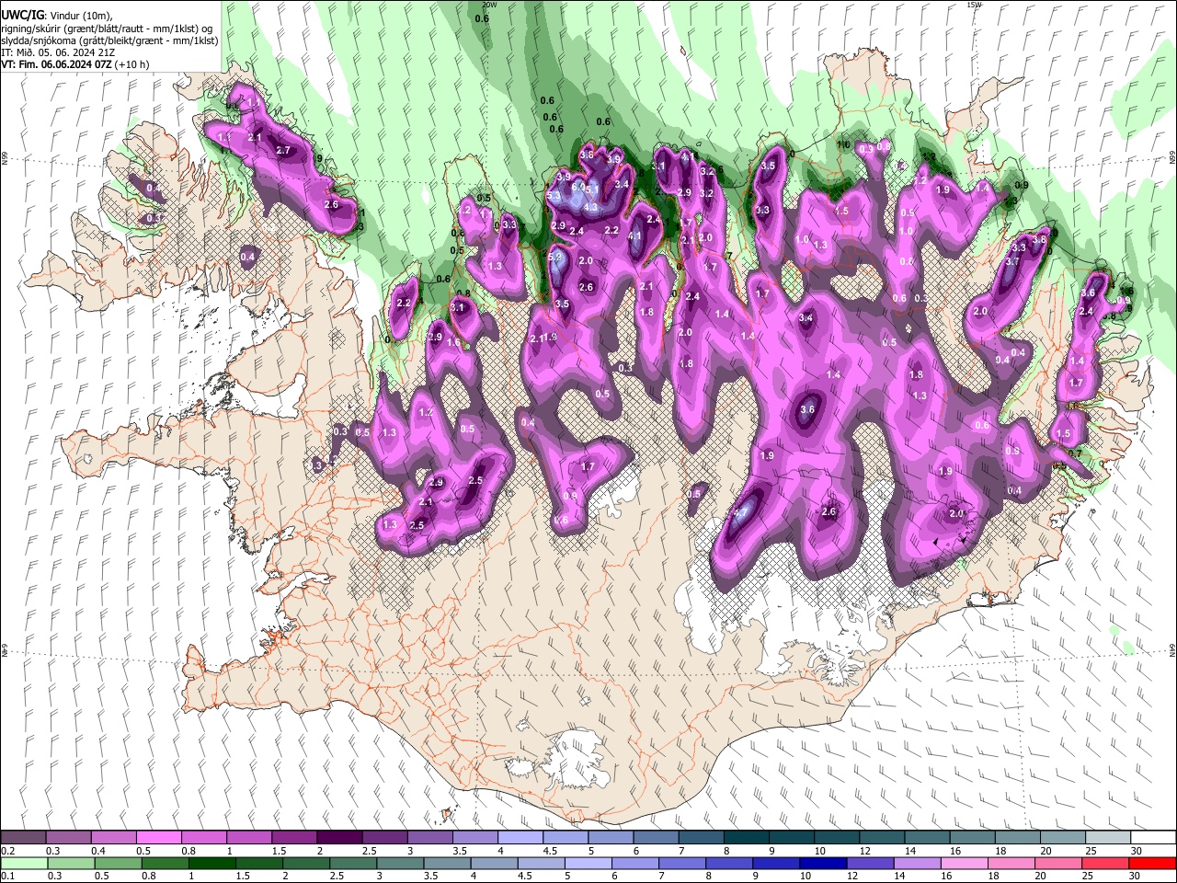This screenshot has height=883, width=1177.
Task: Pick the white snow swatch at 30
Action: [x=1152, y=838]
